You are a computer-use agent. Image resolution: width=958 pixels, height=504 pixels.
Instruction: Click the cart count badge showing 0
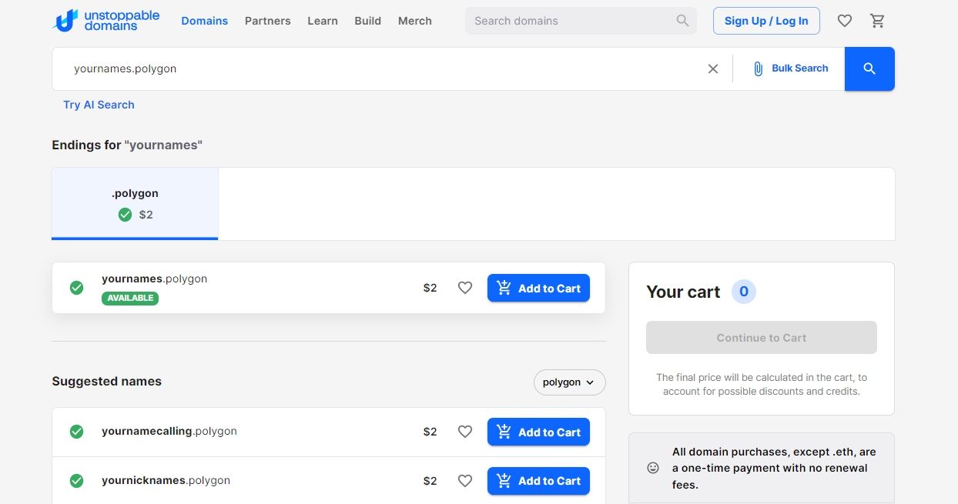click(744, 292)
